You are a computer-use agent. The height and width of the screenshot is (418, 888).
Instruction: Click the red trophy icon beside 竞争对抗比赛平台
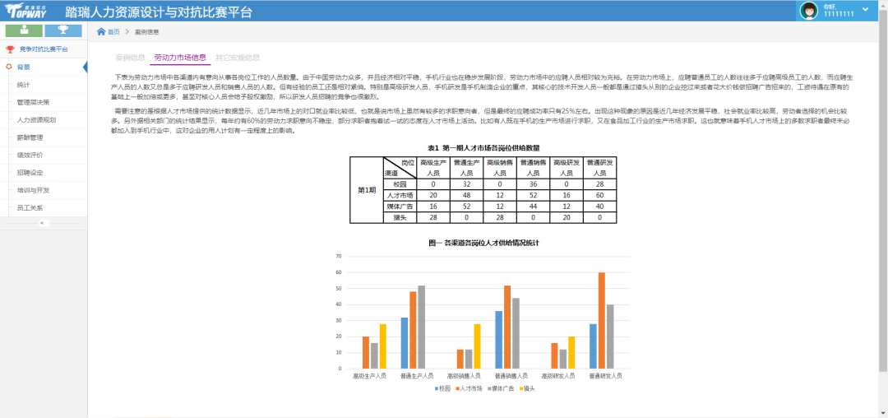10,49
